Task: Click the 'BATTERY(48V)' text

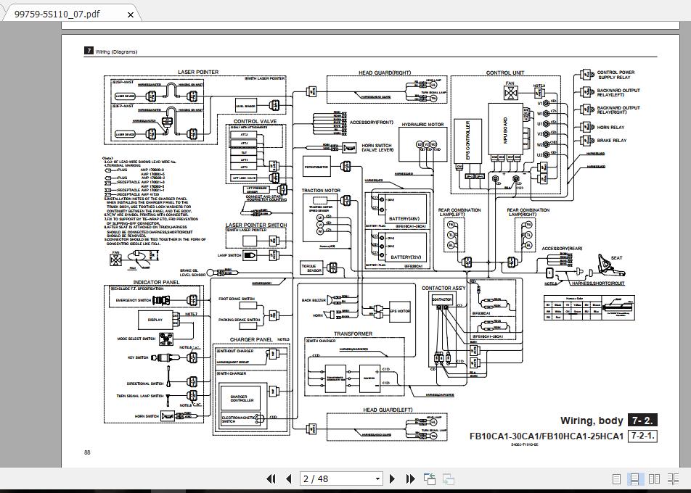Action: [404, 219]
